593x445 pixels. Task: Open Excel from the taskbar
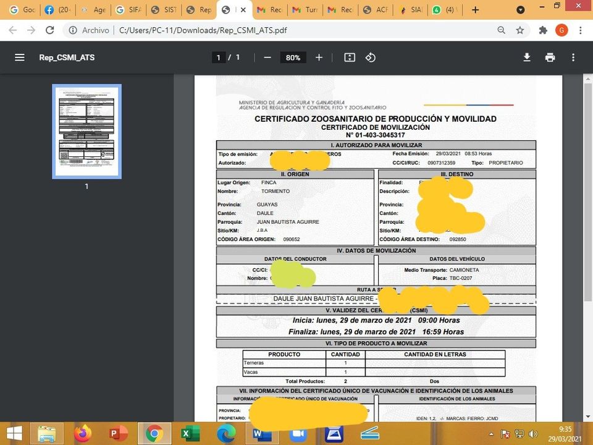pos(186,434)
